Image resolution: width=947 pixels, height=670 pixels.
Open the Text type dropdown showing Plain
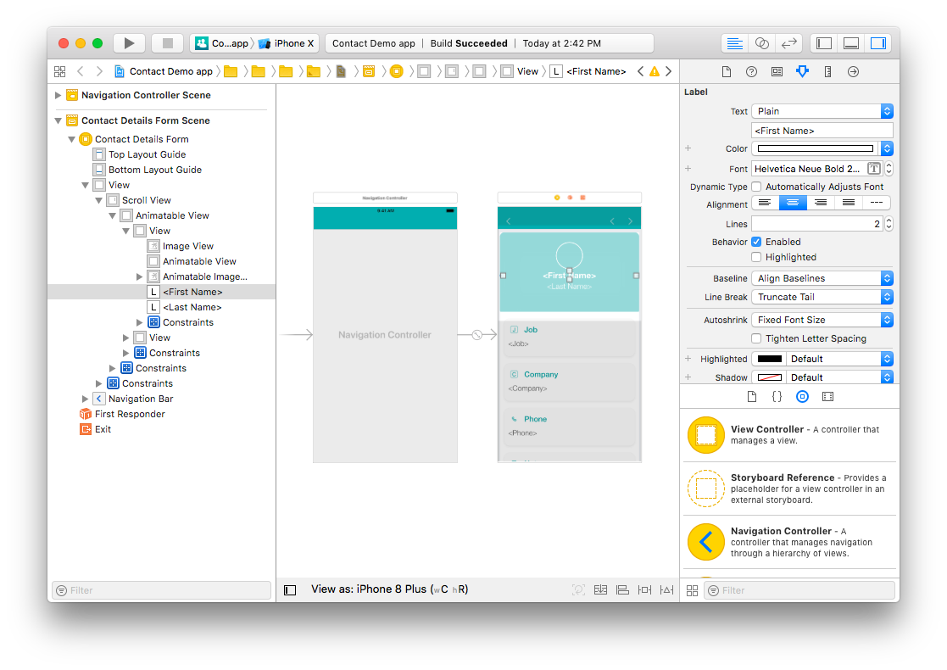click(x=822, y=111)
